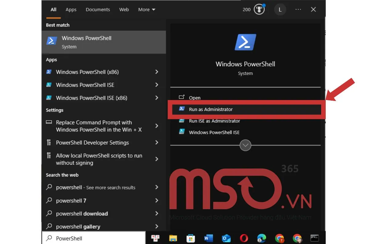Switch to the Apps tab

click(71, 9)
